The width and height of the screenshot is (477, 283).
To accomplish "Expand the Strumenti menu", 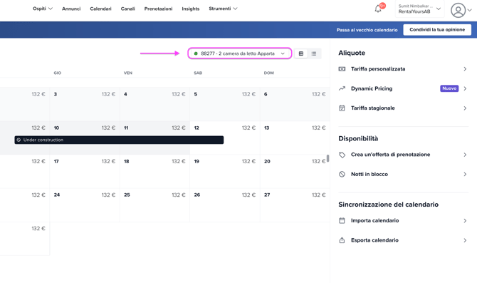I will (x=223, y=9).
